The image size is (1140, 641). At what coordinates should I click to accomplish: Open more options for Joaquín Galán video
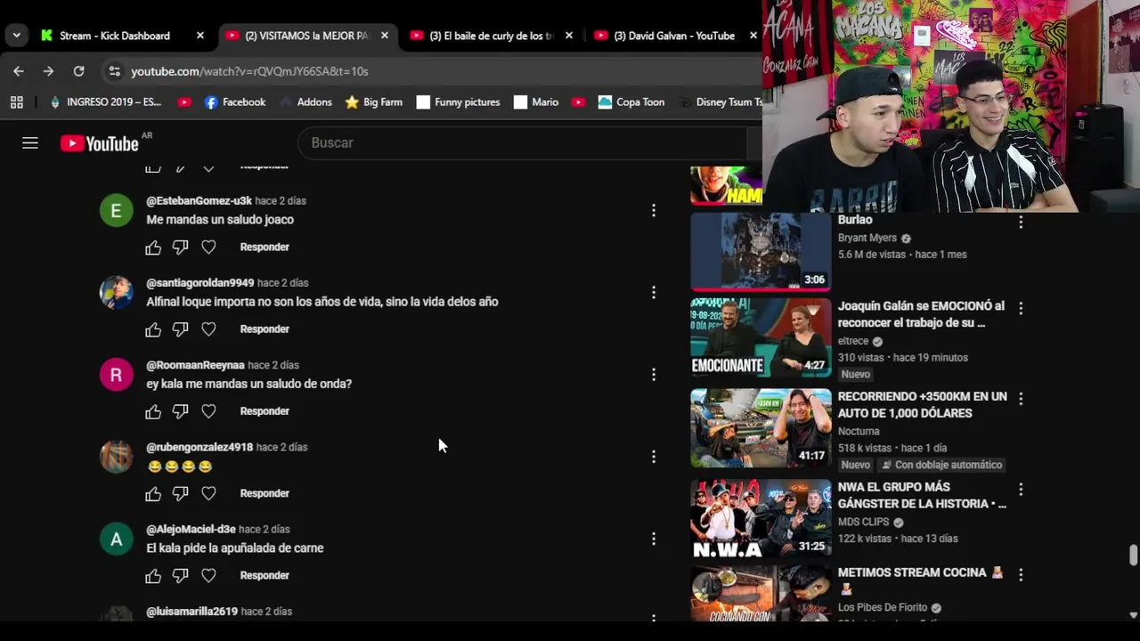coord(1021,308)
